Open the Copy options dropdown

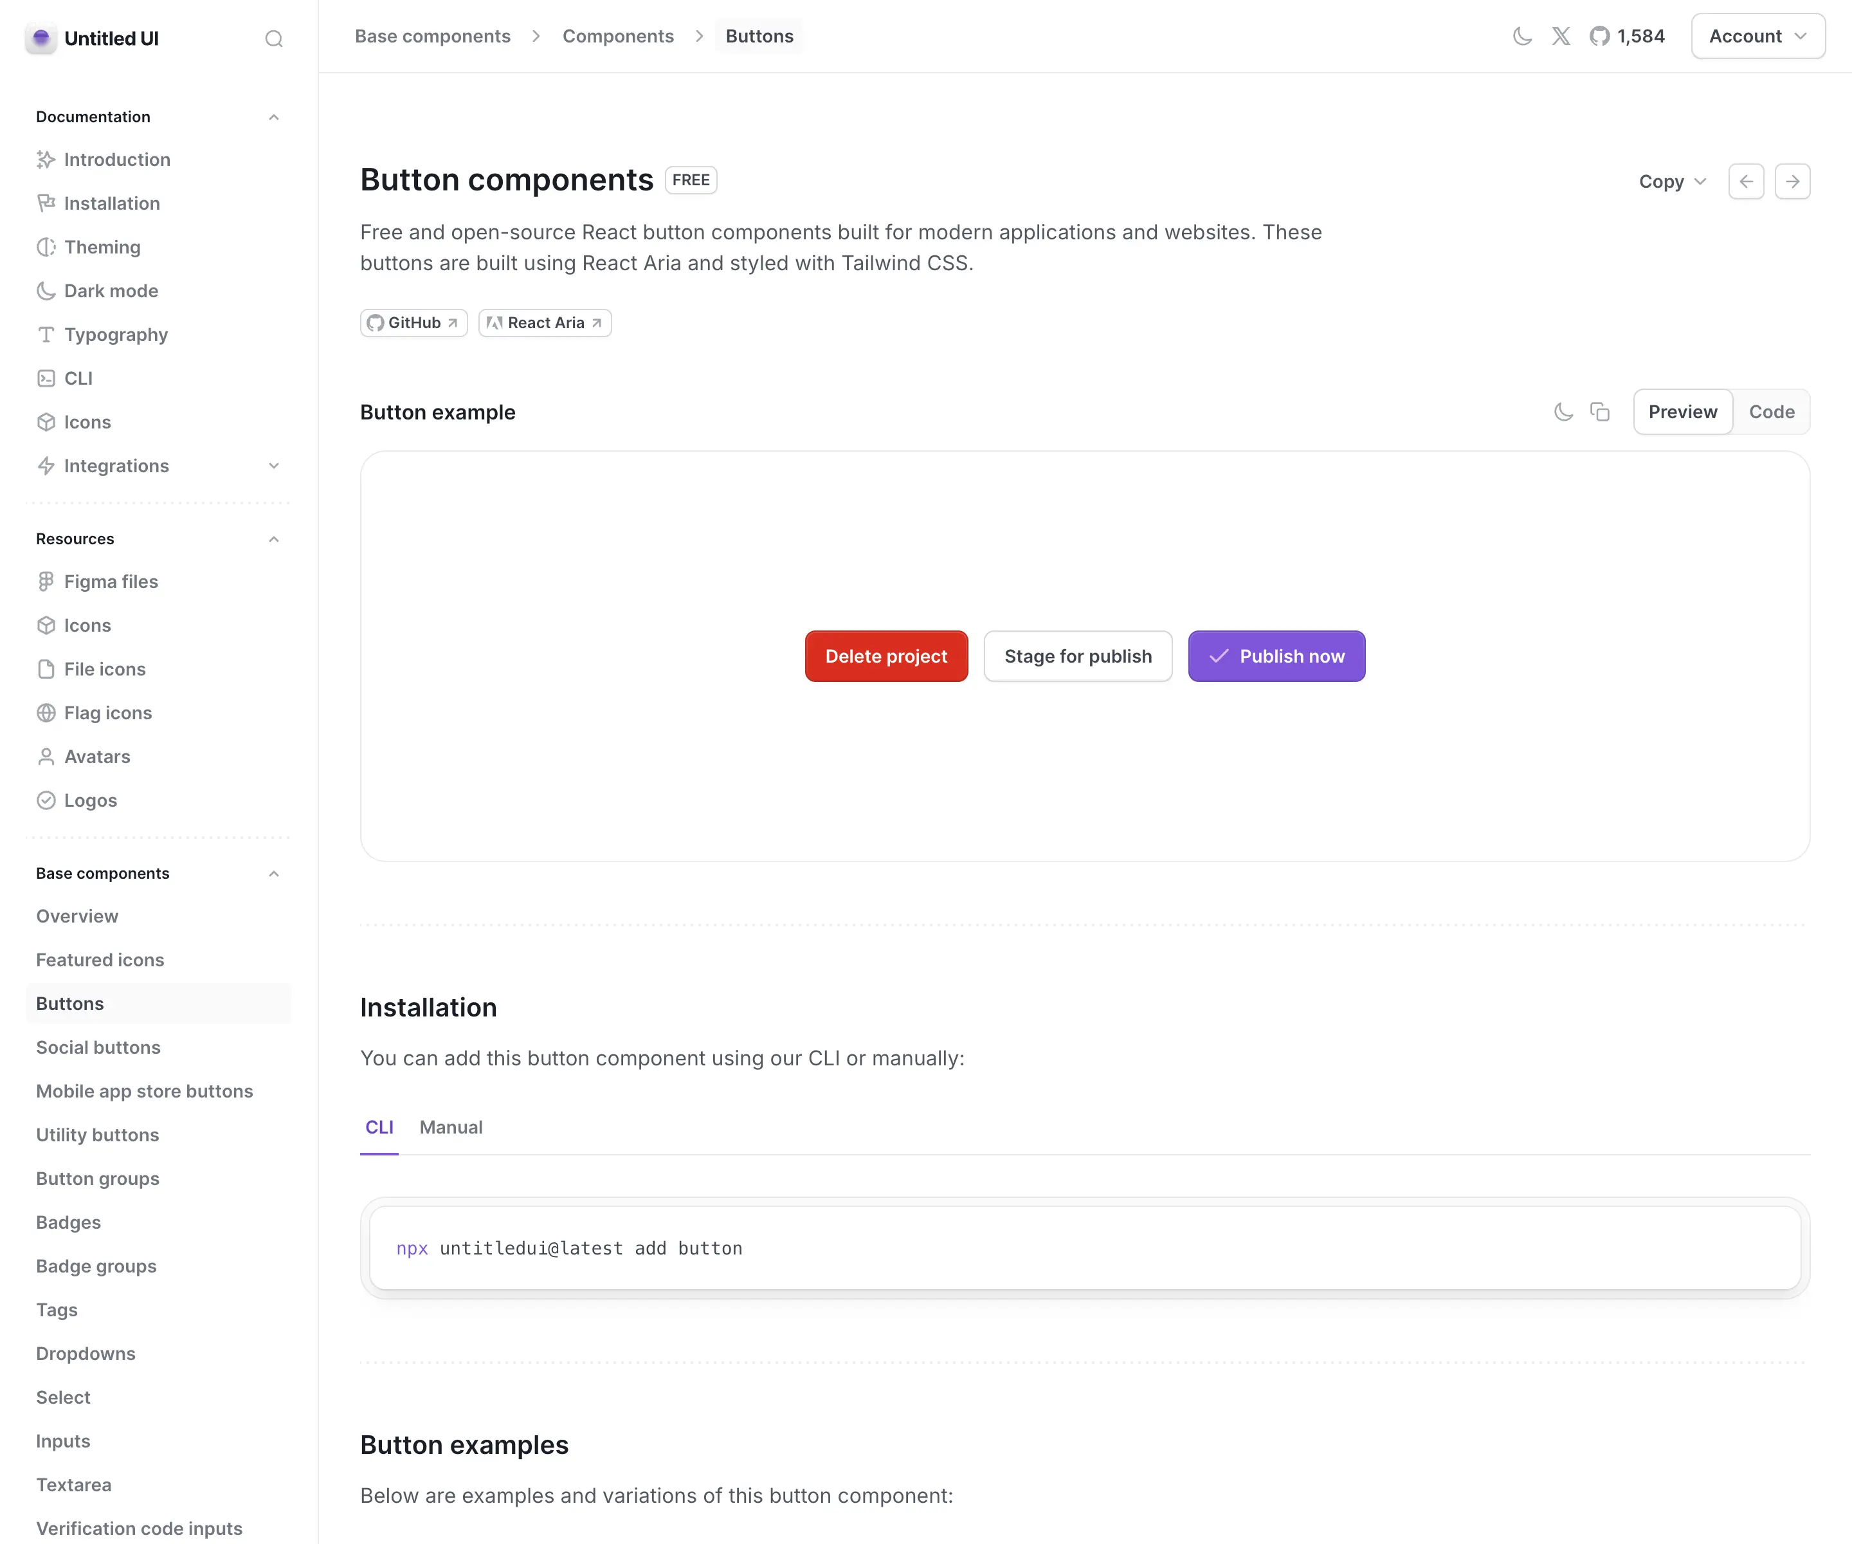(1671, 181)
